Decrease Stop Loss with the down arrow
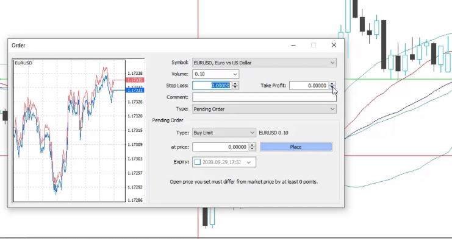452x239 pixels. click(235, 88)
